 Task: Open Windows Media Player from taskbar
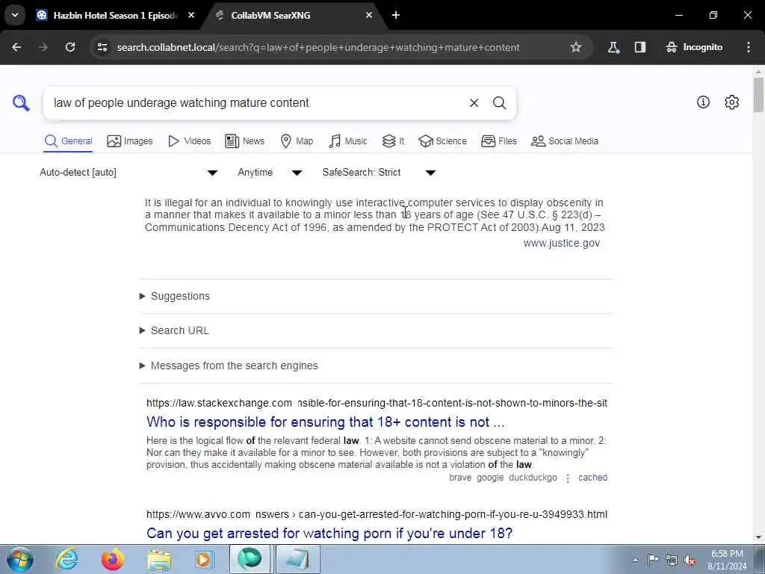pyautogui.click(x=203, y=559)
